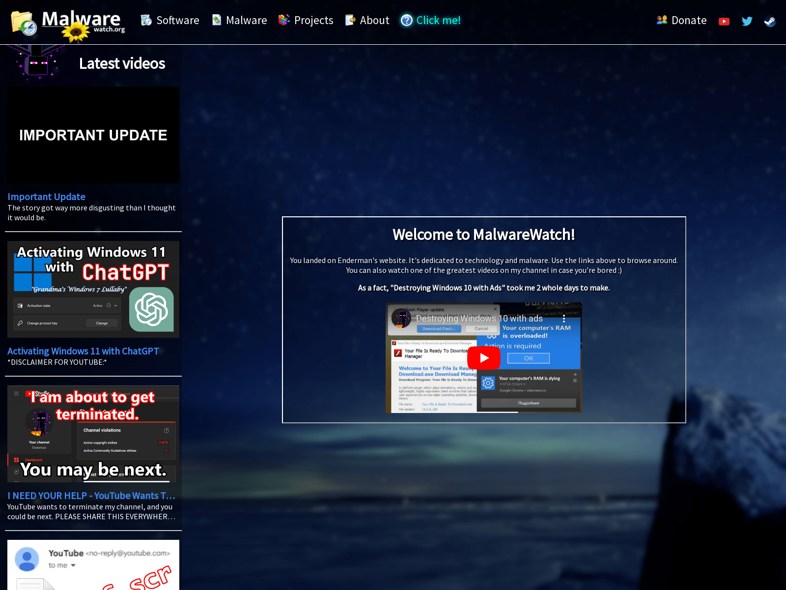Play the Destroying Windows 10 with ads video
Screen dimensions: 786x590
click(484, 358)
